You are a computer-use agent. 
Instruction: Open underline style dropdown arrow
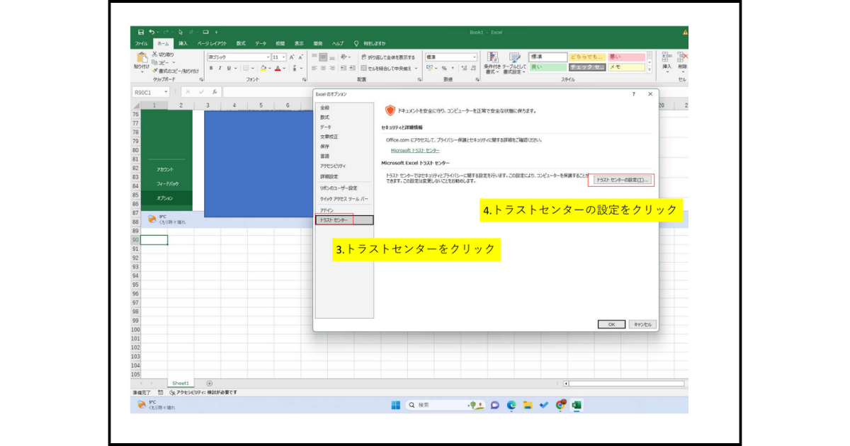tap(235, 69)
